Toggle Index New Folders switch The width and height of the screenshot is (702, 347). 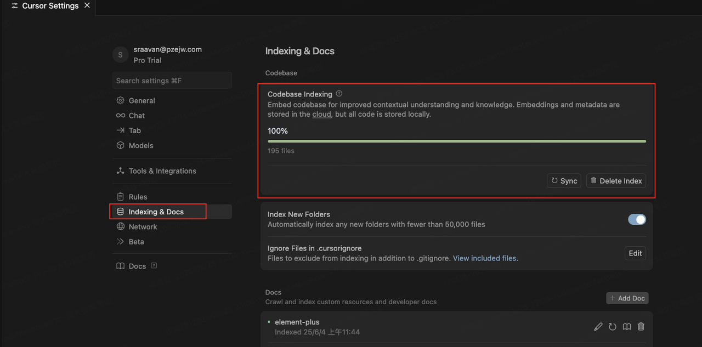point(637,219)
